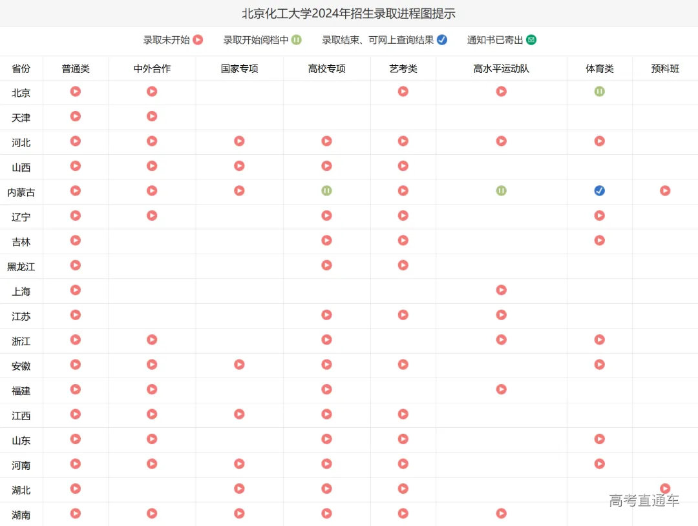
Task: Click the 湖南 艺考类 red status icon
Action: [x=403, y=513]
